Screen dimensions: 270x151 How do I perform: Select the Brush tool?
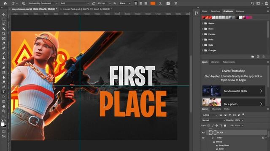4,53
